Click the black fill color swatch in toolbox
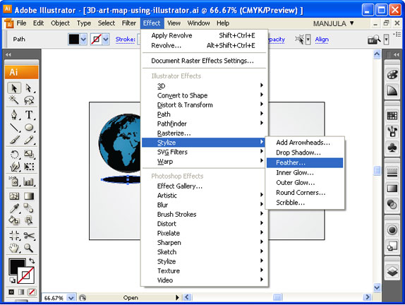The image size is (405, 305). 17,266
